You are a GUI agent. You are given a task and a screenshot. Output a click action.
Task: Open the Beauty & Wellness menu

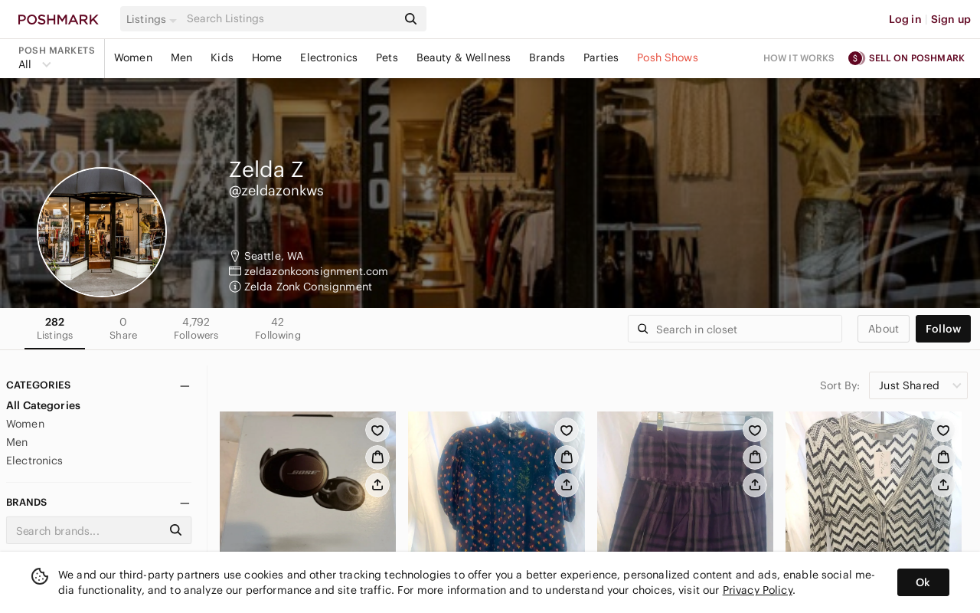pos(463,57)
